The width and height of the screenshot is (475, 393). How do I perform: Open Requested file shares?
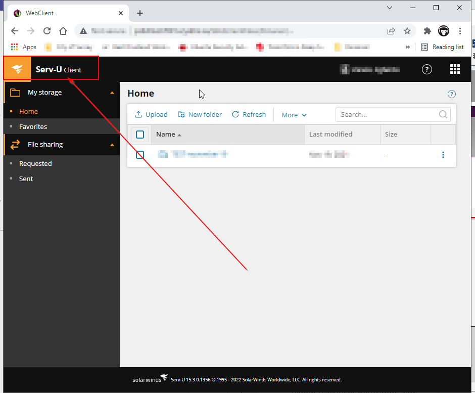pos(35,164)
